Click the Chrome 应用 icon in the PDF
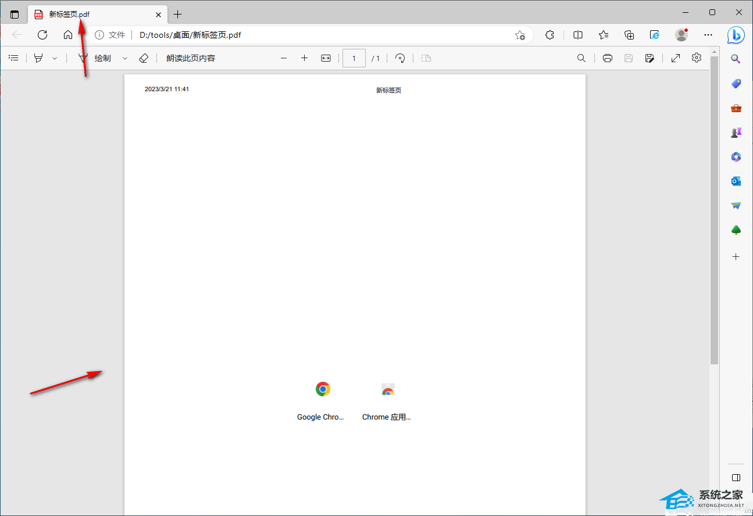Image resolution: width=753 pixels, height=516 pixels. point(388,389)
